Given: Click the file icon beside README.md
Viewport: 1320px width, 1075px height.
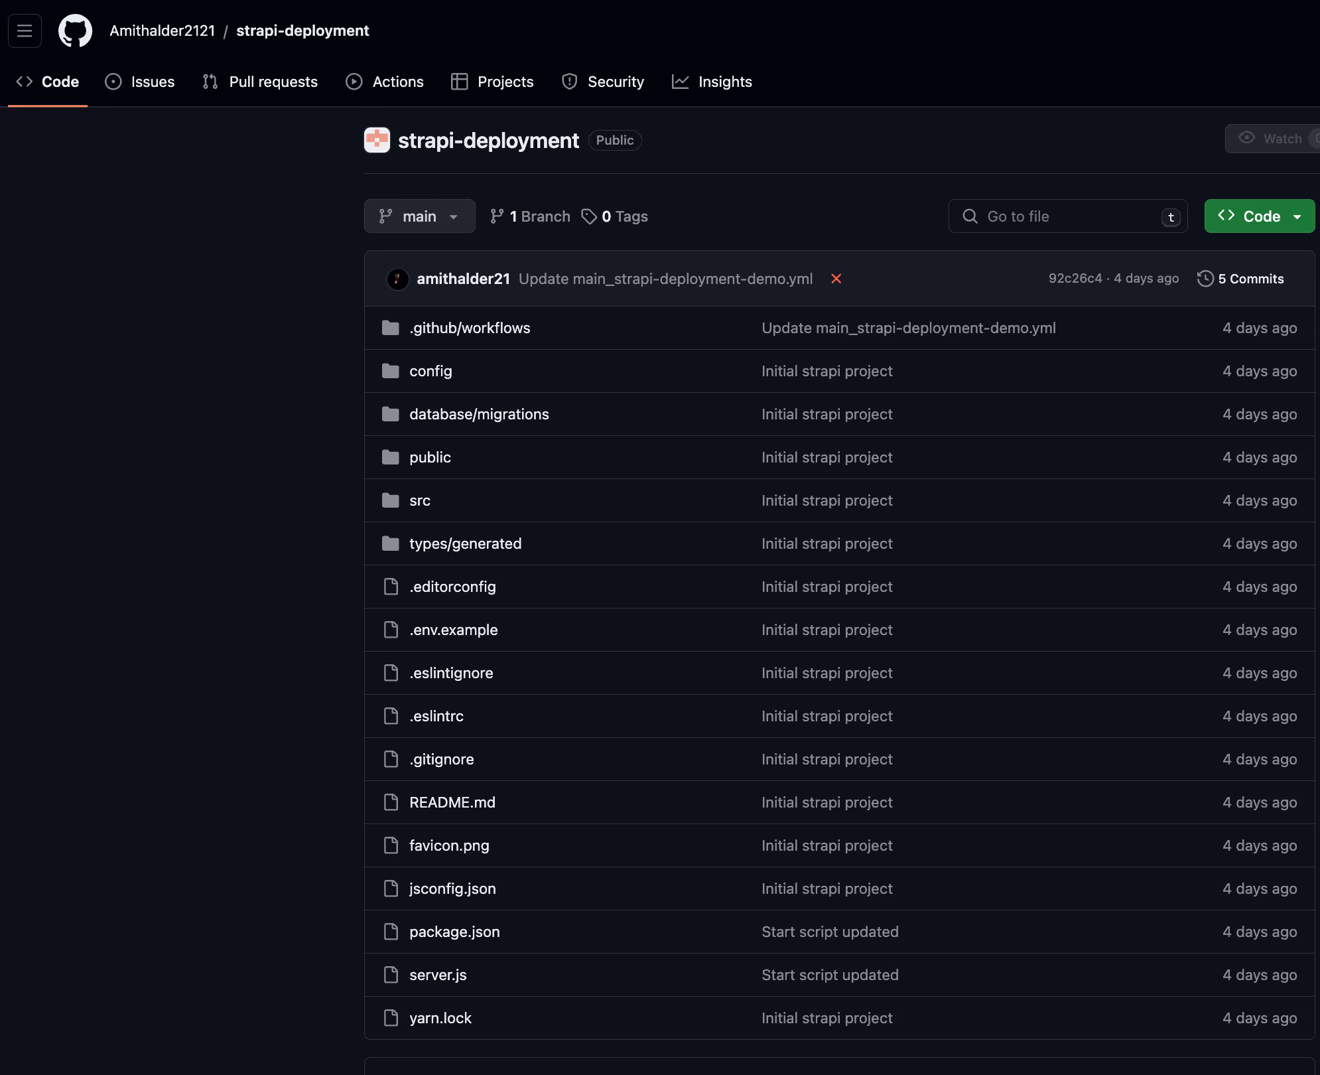Looking at the screenshot, I should tap(390, 802).
